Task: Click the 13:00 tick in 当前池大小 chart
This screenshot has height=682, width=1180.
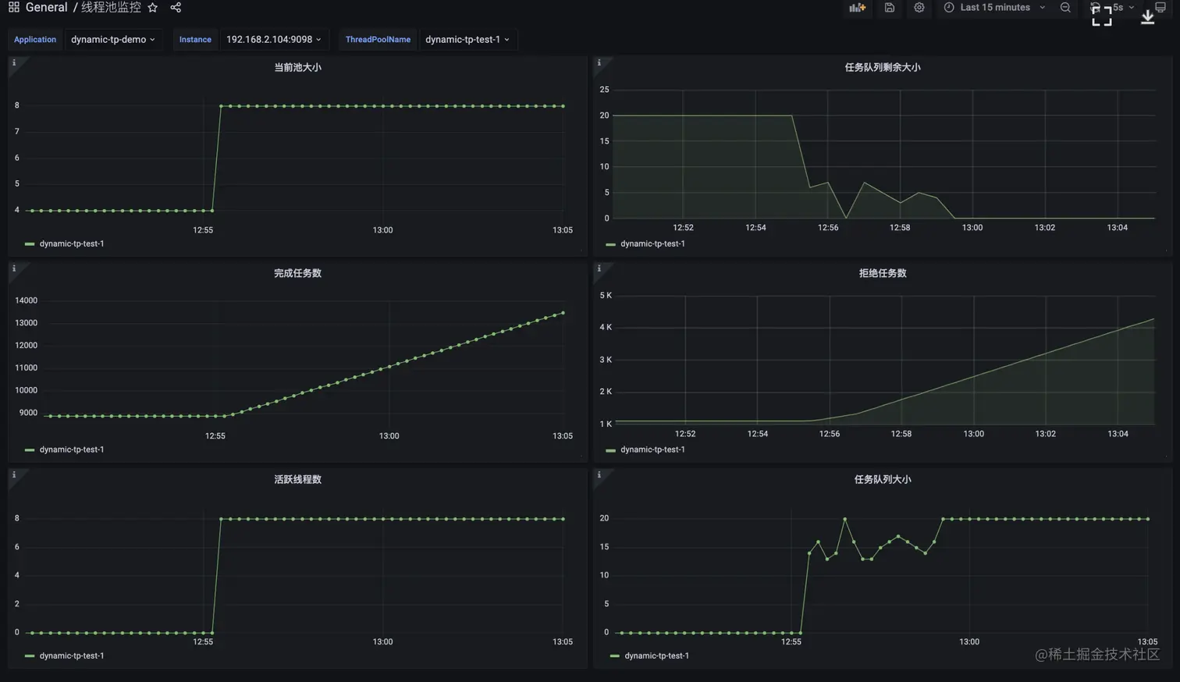Action: (x=382, y=230)
